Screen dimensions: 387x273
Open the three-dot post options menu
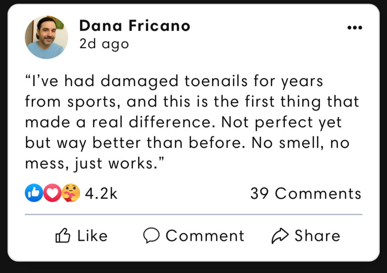[x=355, y=28]
